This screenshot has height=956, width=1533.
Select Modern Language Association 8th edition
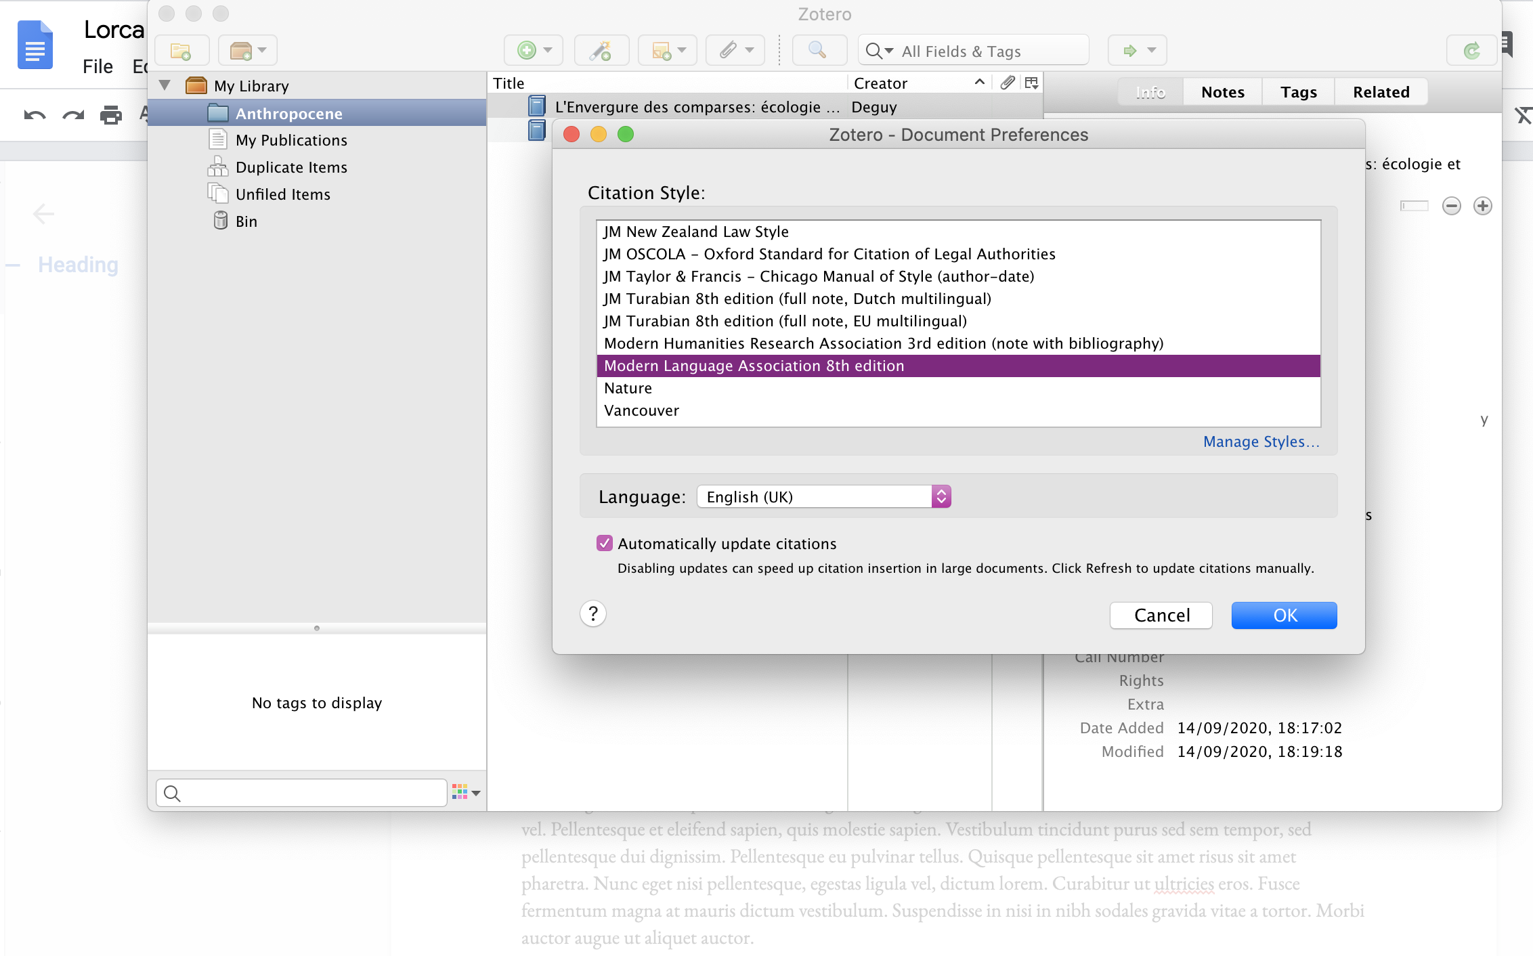click(x=958, y=366)
